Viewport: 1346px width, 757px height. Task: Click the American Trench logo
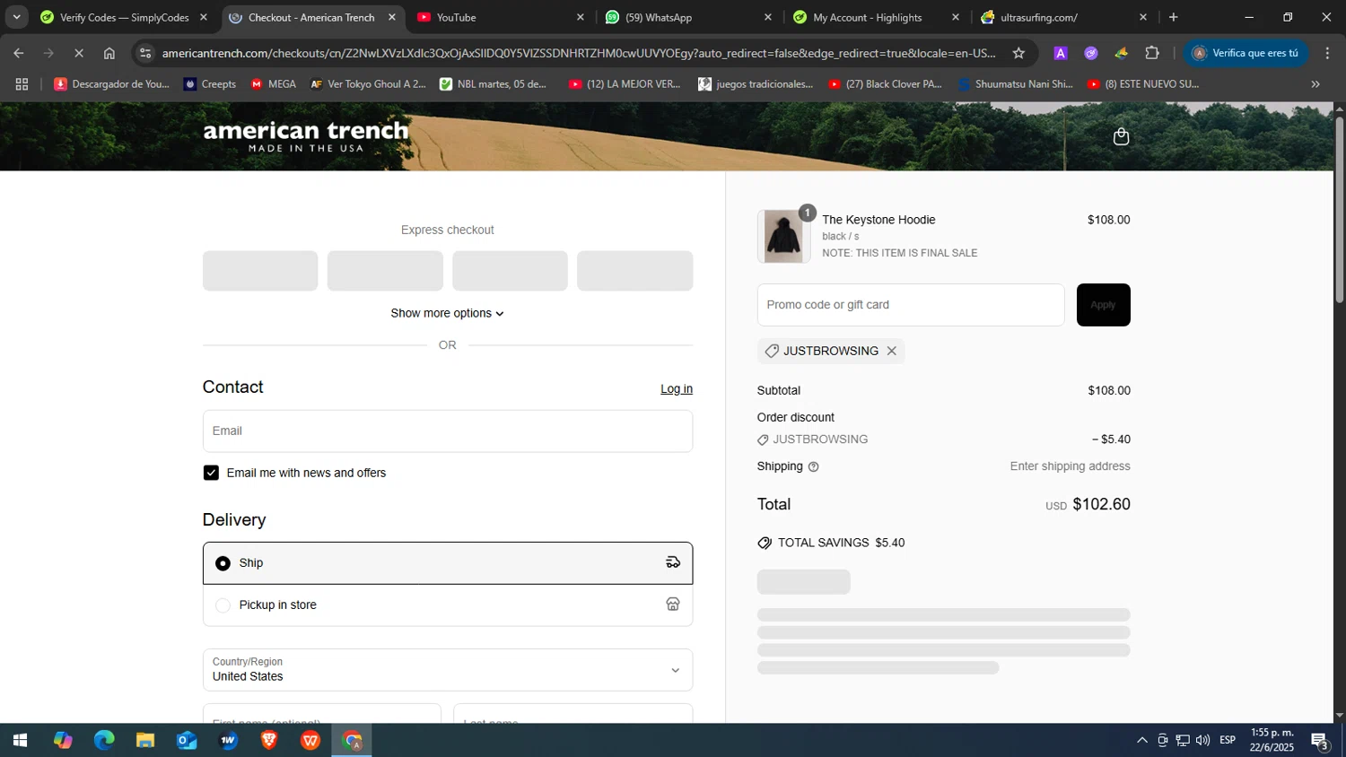pyautogui.click(x=306, y=136)
